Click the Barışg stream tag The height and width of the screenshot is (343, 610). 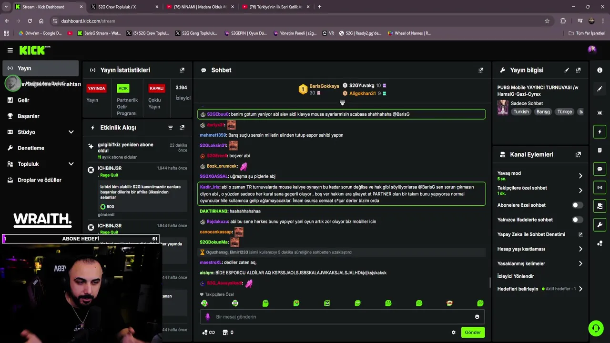[x=543, y=112]
